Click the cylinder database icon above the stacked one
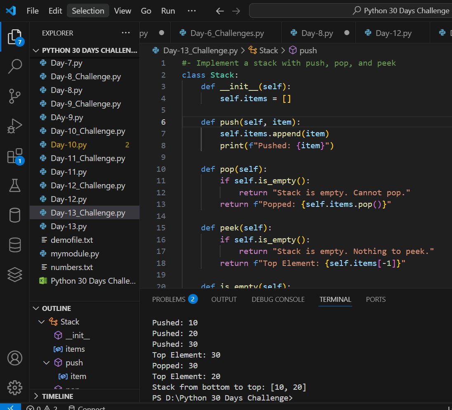 point(15,215)
